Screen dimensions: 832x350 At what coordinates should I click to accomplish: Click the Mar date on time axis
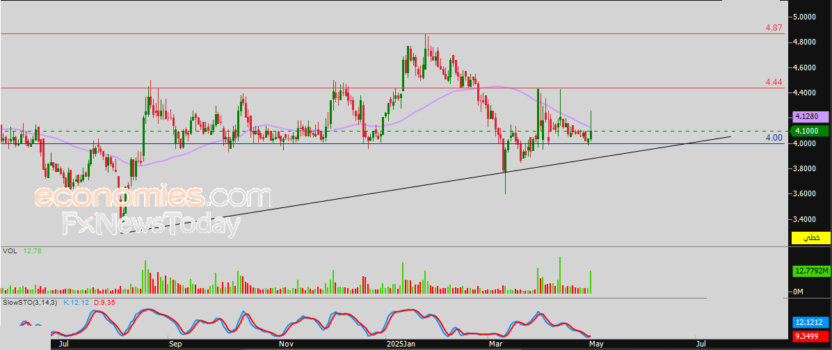pyautogui.click(x=496, y=344)
